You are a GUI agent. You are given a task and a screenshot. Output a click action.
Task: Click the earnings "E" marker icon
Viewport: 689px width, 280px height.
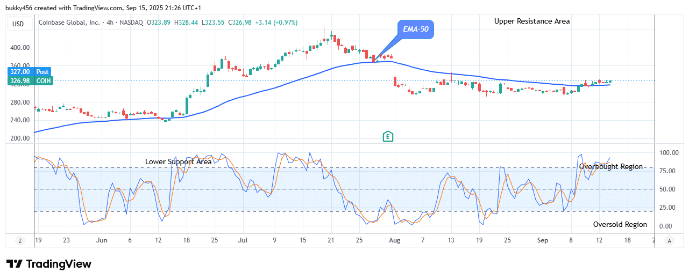(x=387, y=137)
